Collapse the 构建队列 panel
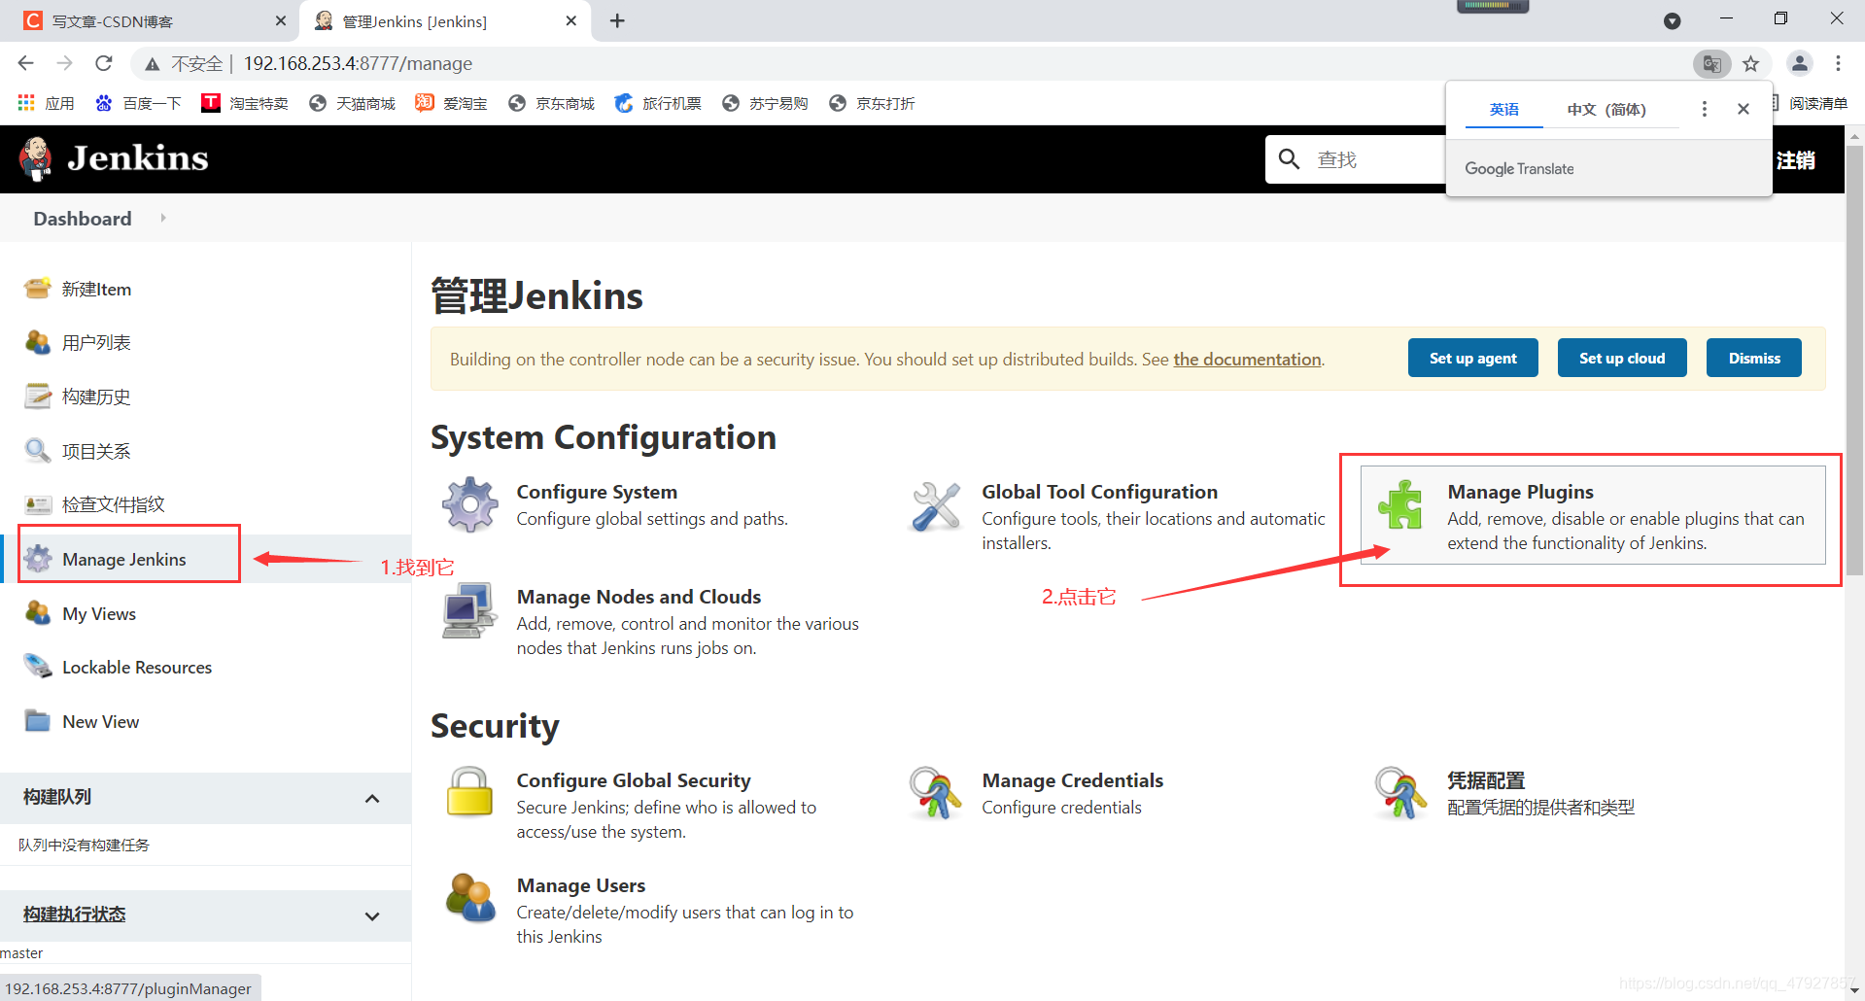The height and width of the screenshot is (1001, 1865). point(372,798)
